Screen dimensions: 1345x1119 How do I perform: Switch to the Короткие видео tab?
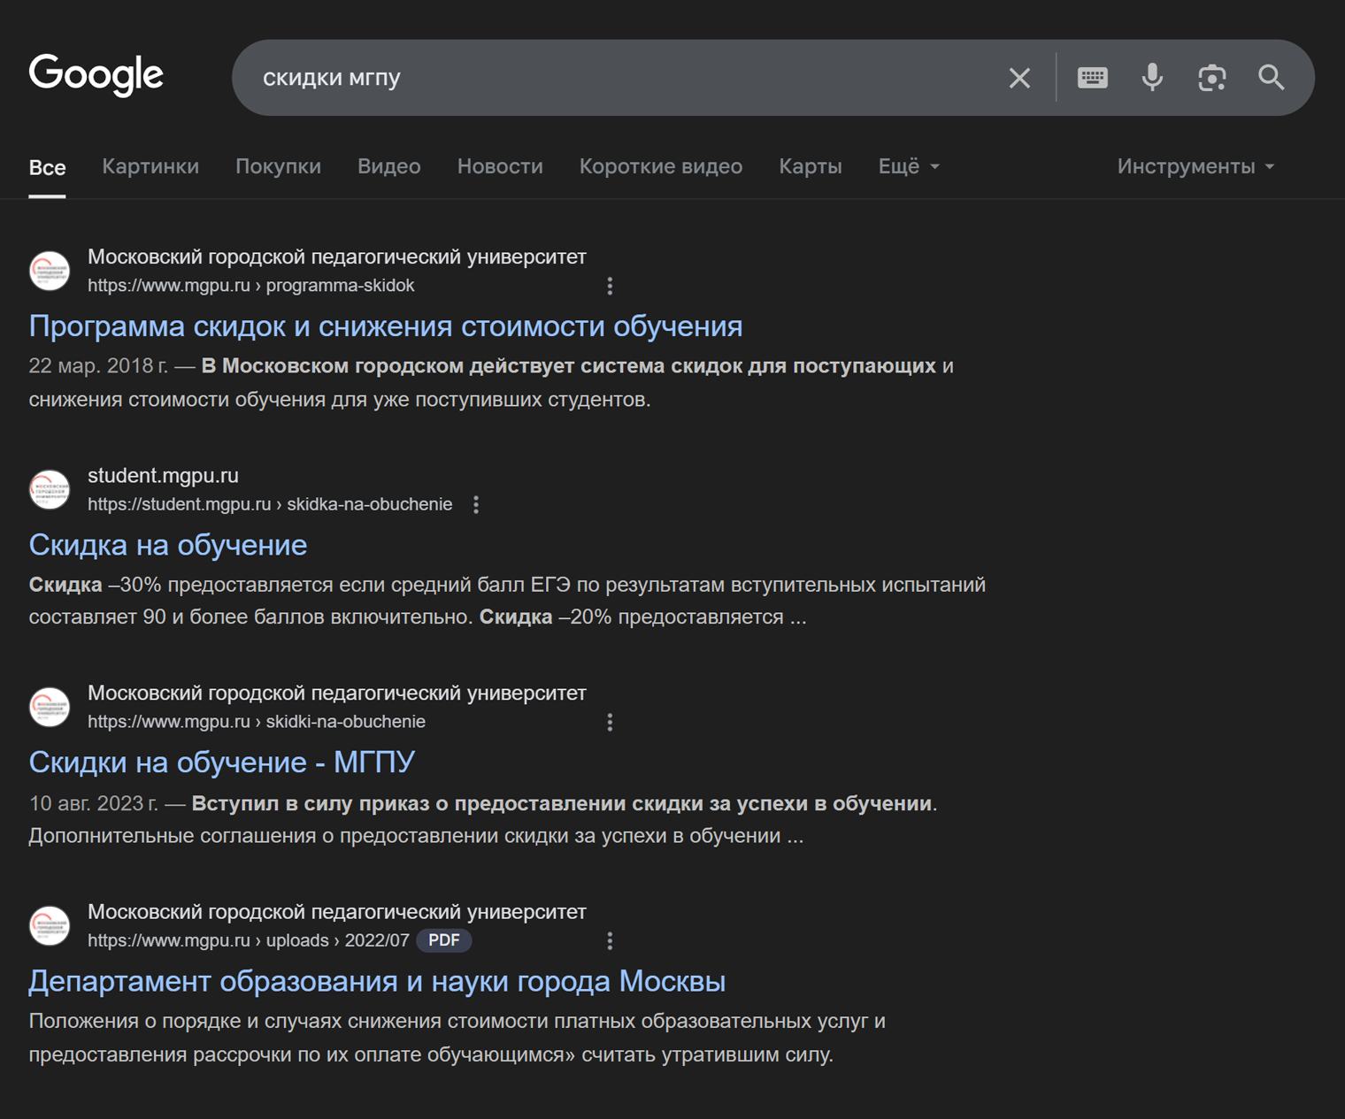click(661, 166)
